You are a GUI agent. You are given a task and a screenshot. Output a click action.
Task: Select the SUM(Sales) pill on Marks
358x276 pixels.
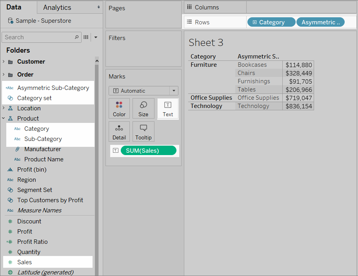[x=148, y=150]
